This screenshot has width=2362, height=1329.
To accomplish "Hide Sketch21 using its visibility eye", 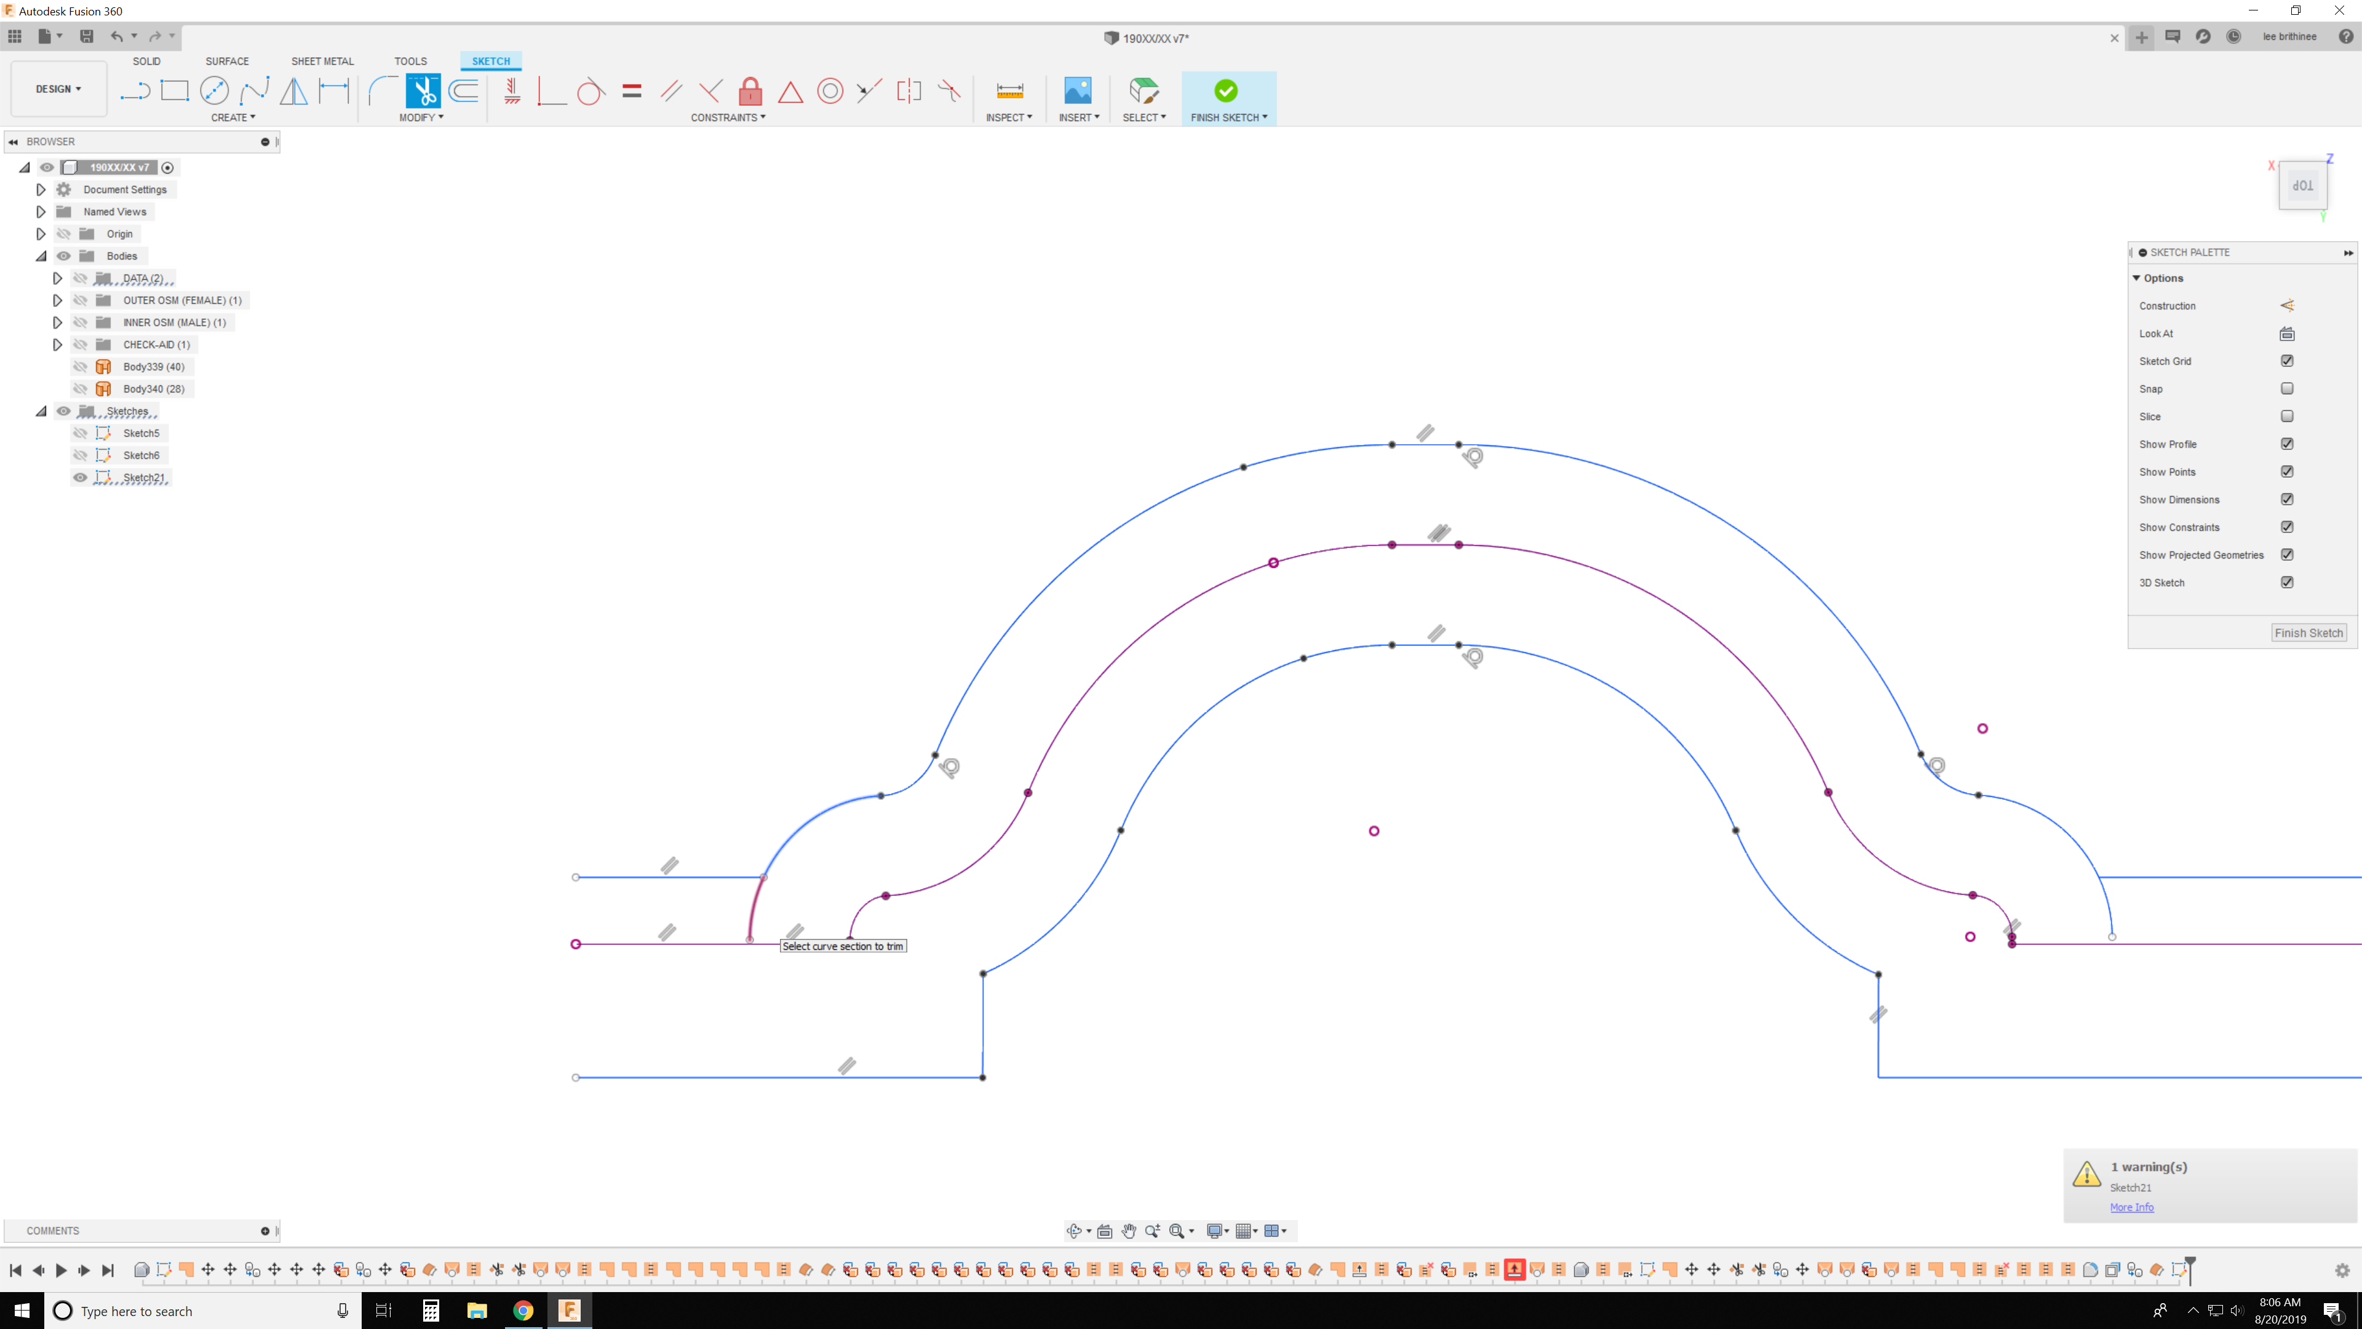I will pos(81,477).
